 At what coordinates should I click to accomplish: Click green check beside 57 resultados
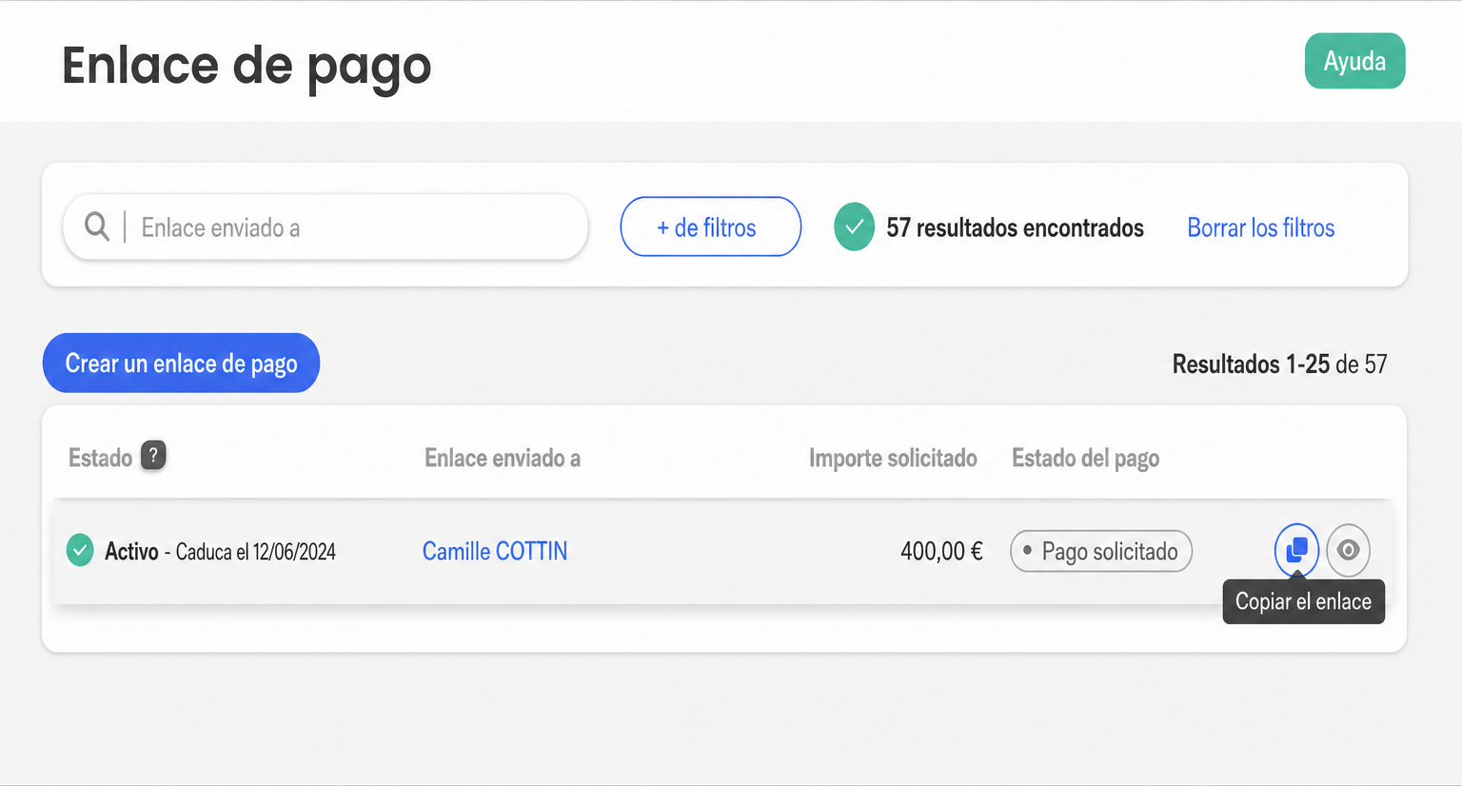coord(854,226)
